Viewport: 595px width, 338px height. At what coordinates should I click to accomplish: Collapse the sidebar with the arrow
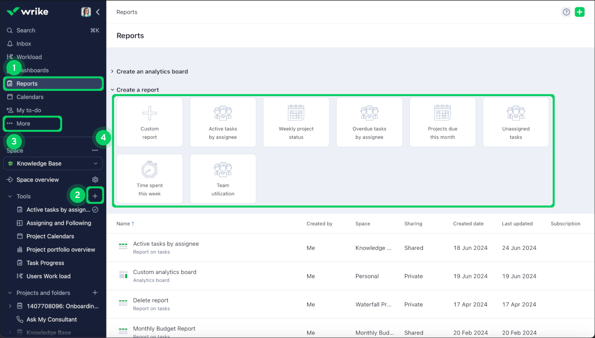pyautogui.click(x=98, y=12)
